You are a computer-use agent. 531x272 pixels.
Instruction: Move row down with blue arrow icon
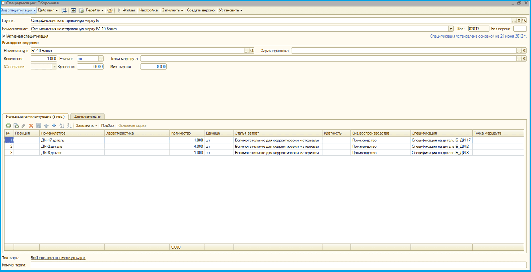click(x=54, y=126)
